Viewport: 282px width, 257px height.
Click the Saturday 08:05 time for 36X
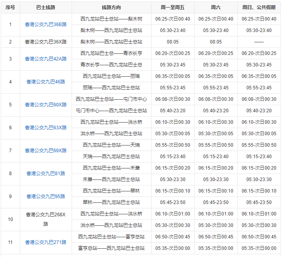pos(216,42)
